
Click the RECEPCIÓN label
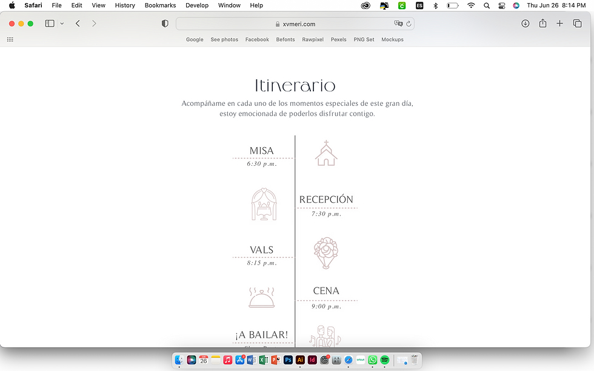326,199
